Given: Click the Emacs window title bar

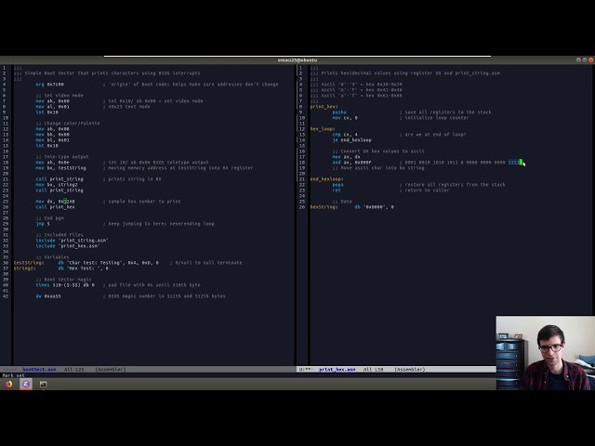Looking at the screenshot, I should click(297, 59).
